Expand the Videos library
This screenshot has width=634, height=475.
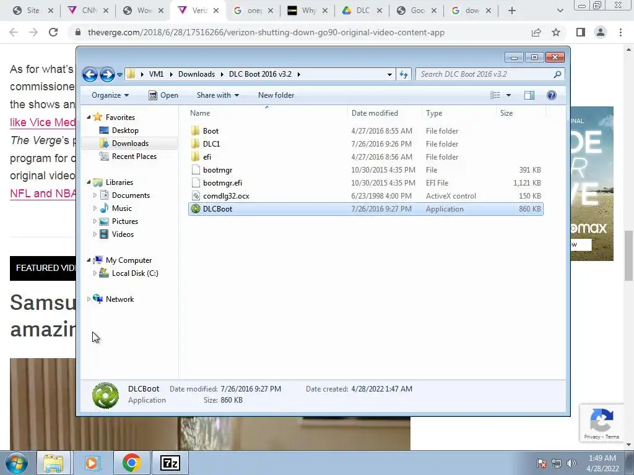95,234
